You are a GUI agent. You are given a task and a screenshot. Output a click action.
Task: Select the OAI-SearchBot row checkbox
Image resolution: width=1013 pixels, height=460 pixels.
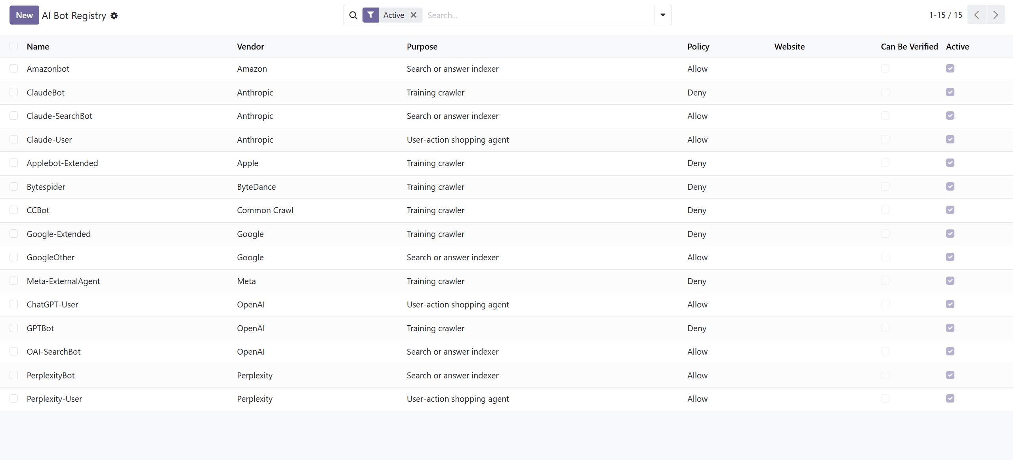14,351
